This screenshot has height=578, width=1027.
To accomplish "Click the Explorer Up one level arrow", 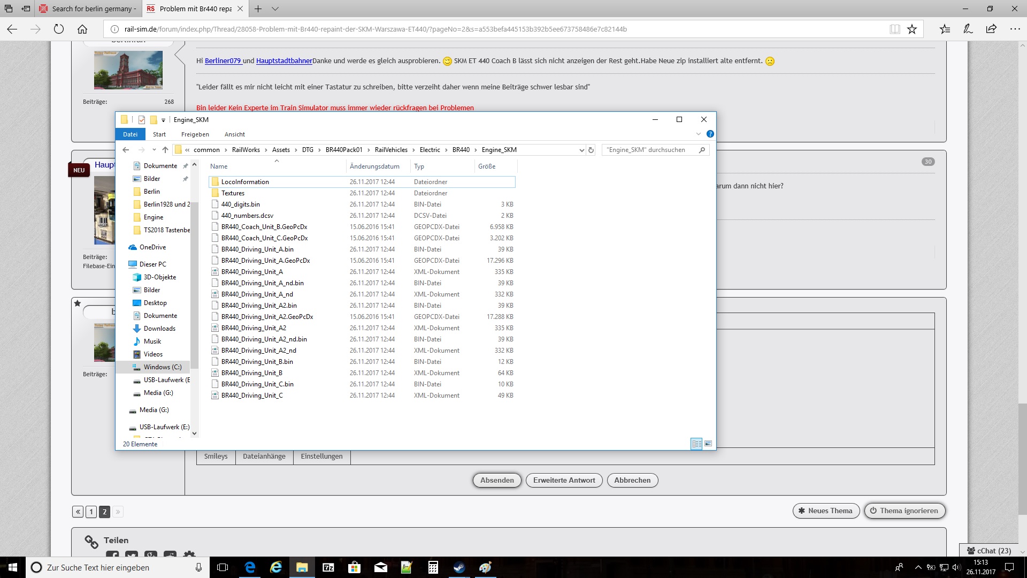I will click(x=165, y=150).
